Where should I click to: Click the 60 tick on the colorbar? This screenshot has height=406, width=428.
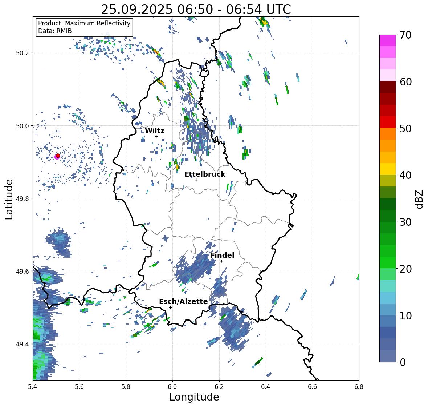point(405,82)
